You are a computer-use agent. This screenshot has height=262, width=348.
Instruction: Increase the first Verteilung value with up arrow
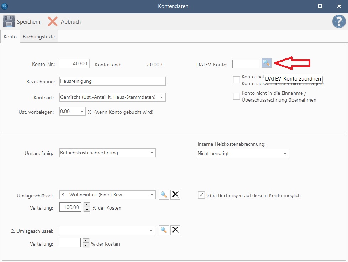coord(86,205)
